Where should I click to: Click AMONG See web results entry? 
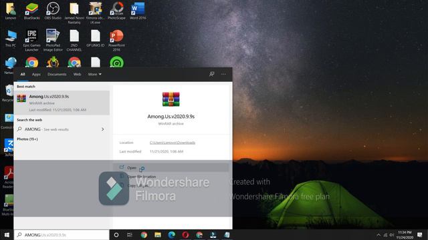(62, 129)
